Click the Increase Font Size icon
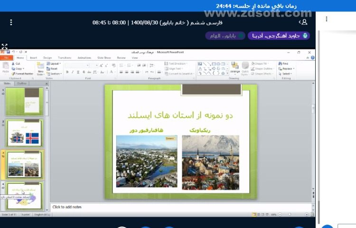 point(101,66)
